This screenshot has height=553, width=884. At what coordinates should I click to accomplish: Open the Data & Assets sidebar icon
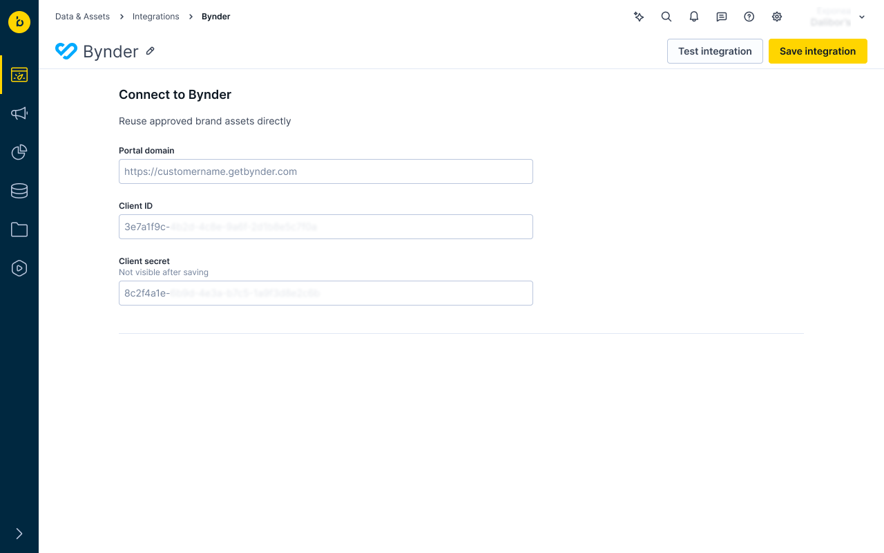(x=19, y=75)
